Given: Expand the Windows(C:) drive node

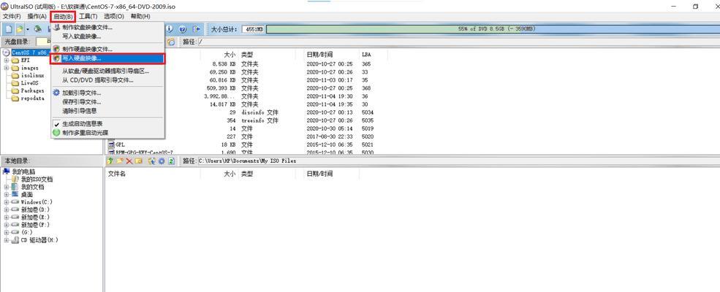Looking at the screenshot, I should pyautogui.click(x=7, y=202).
